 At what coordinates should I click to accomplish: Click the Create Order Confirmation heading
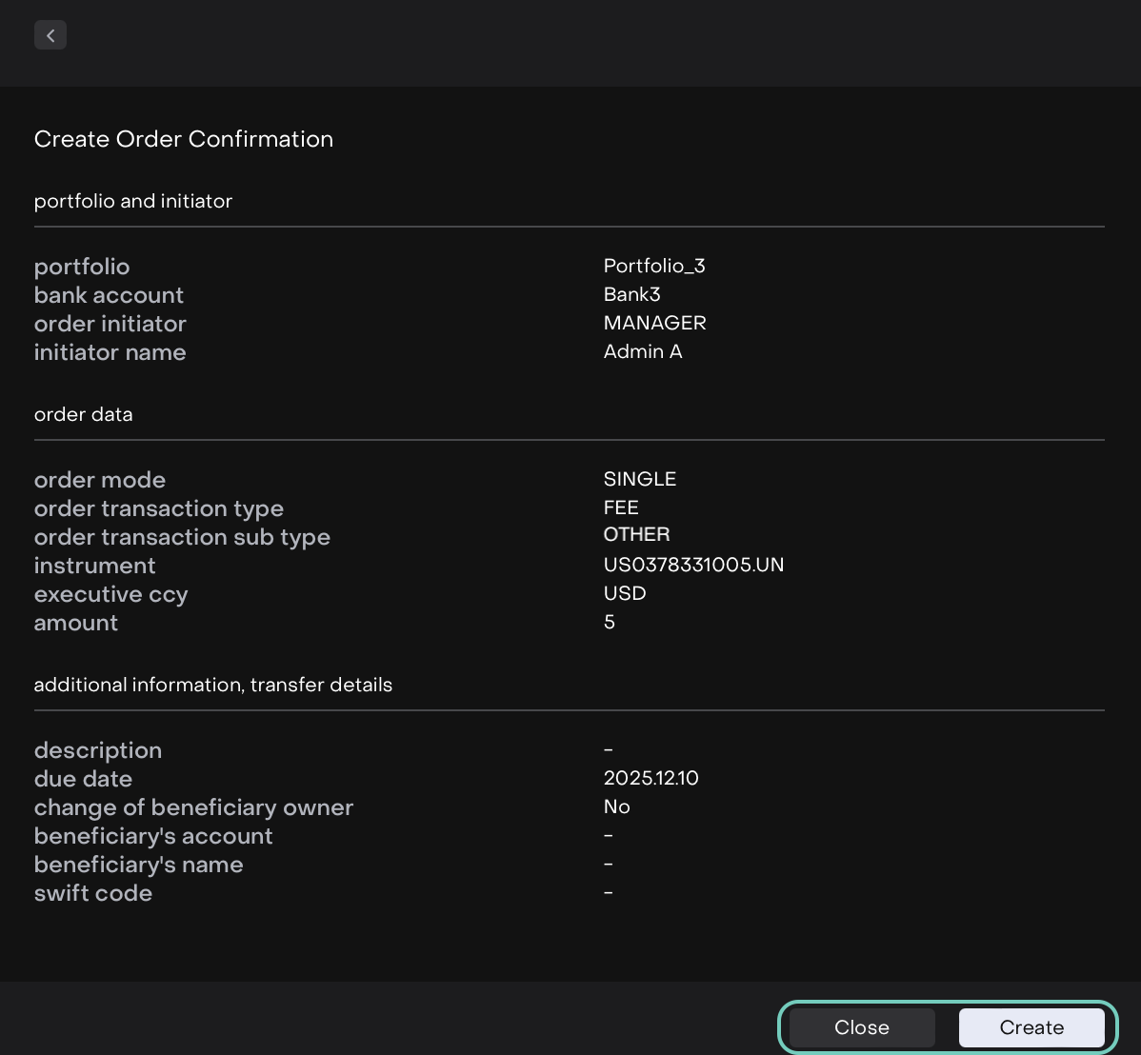(x=184, y=139)
